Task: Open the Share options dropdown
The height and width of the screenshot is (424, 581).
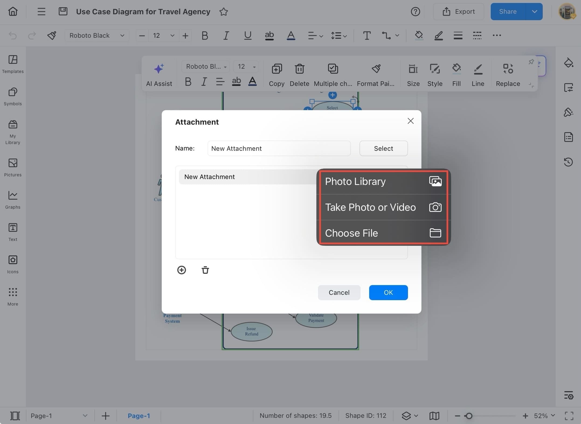Action: click(534, 12)
